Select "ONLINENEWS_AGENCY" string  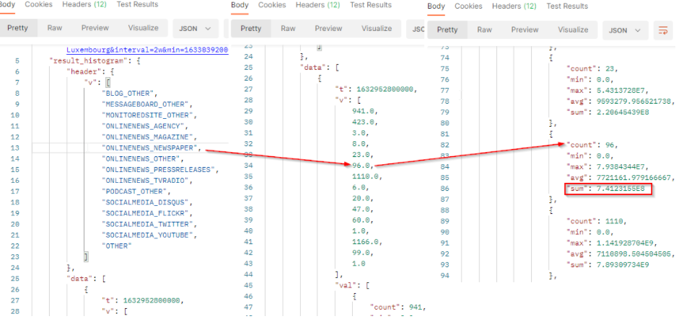[143, 126]
